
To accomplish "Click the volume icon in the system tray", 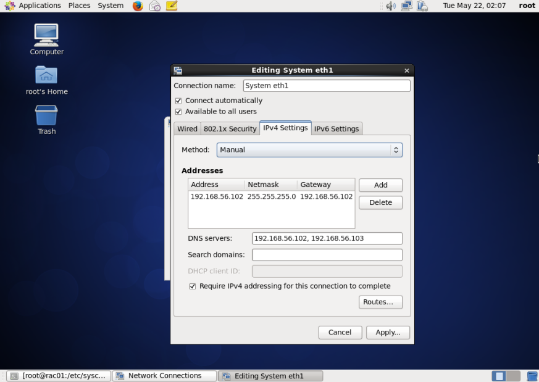I will [390, 6].
